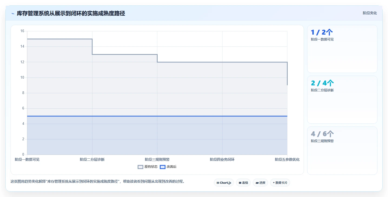Click the blue 改善后 legend color box
Screen dimensions: 388x197
pyautogui.click(x=163, y=167)
